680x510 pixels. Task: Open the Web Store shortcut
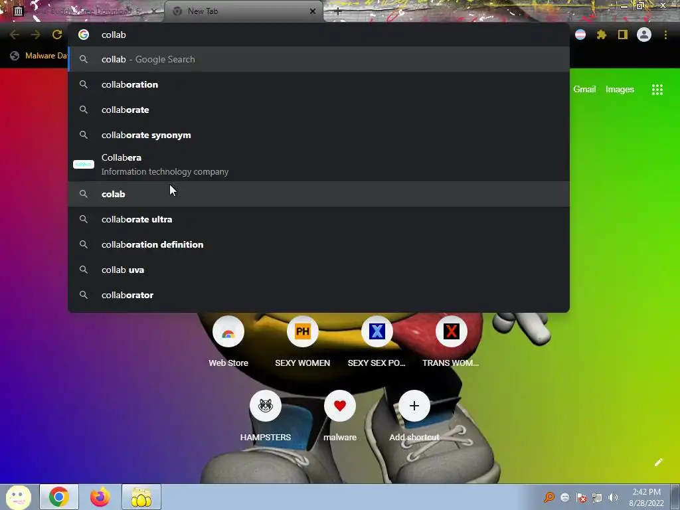point(228,341)
